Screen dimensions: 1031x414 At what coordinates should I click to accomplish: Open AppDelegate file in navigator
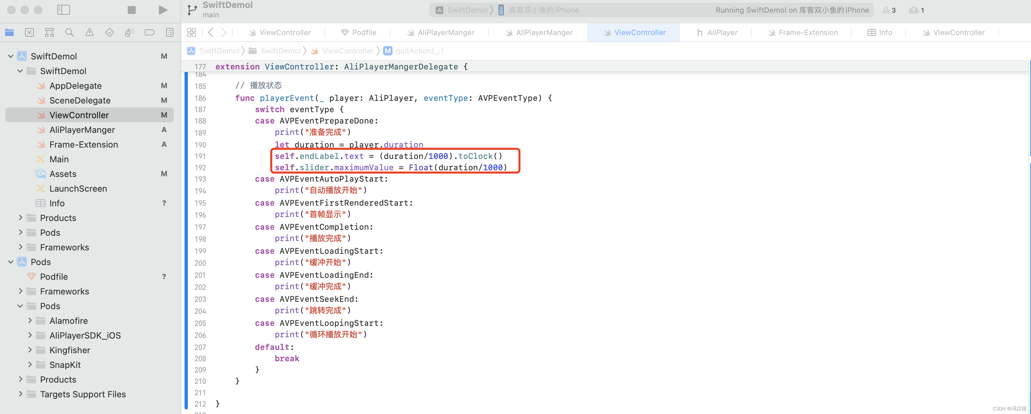pyautogui.click(x=90, y=86)
